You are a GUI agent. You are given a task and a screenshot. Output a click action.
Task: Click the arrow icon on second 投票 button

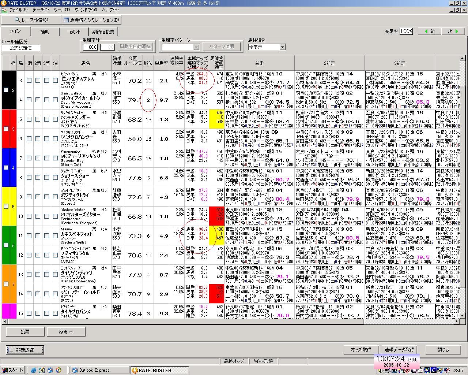(x=71, y=332)
